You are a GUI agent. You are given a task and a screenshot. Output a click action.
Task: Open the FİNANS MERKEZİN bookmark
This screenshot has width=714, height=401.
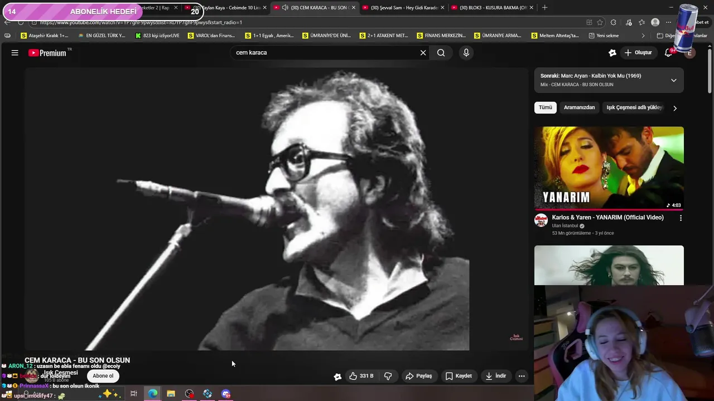point(441,36)
